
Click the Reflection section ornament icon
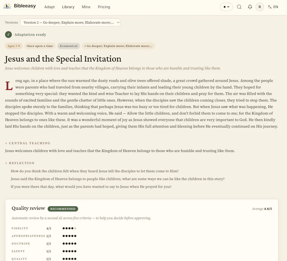click(6, 163)
